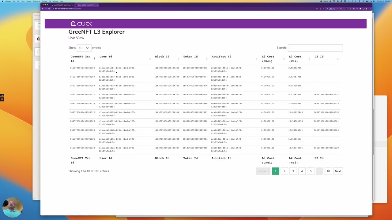The width and height of the screenshot is (392, 220).
Task: Open the Bookmarks menu
Action: (x=36, y=1)
